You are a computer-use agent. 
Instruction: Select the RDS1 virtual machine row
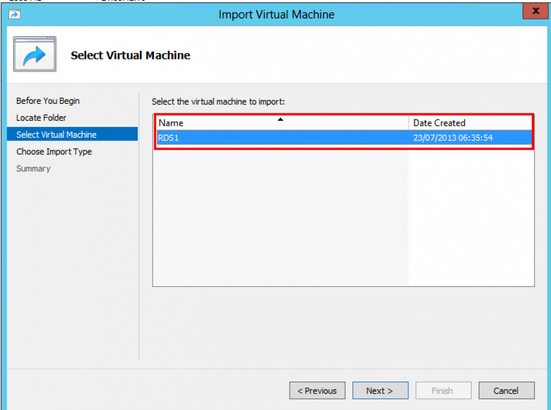(x=273, y=138)
